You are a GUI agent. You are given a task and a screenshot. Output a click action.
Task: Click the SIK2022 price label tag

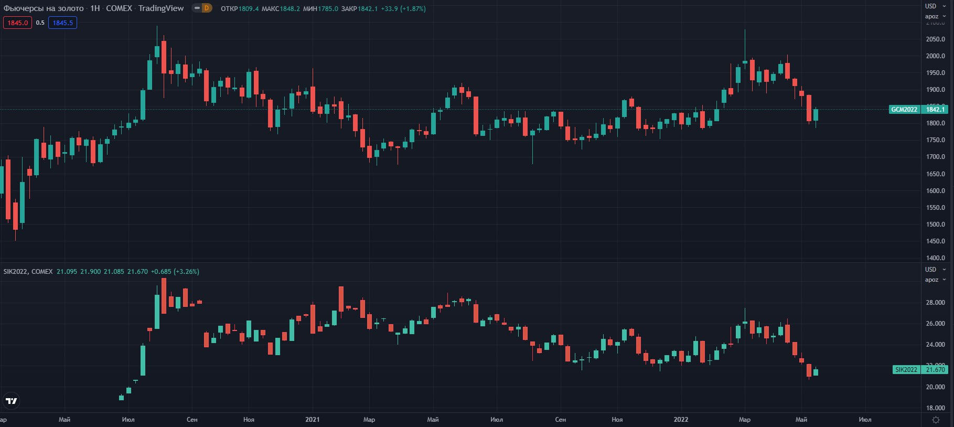[x=906, y=370]
